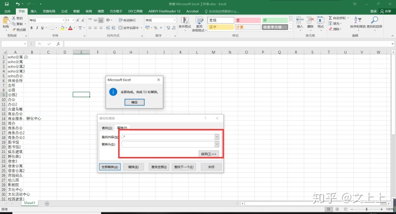Image resolution: width=396 pixels, height=214 pixels.
Task: Open the Insert (插入) ribbon tab
Action: 34,12
